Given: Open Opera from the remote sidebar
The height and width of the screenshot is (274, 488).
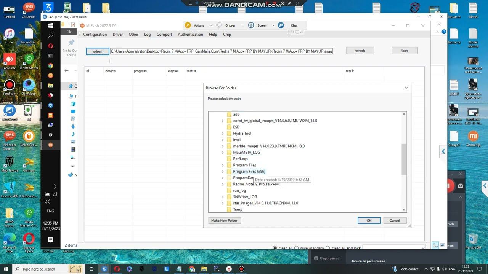Looking at the screenshot, I should point(50,46).
